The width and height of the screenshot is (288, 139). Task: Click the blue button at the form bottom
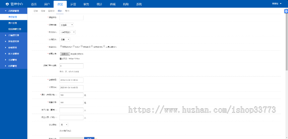[89, 138]
